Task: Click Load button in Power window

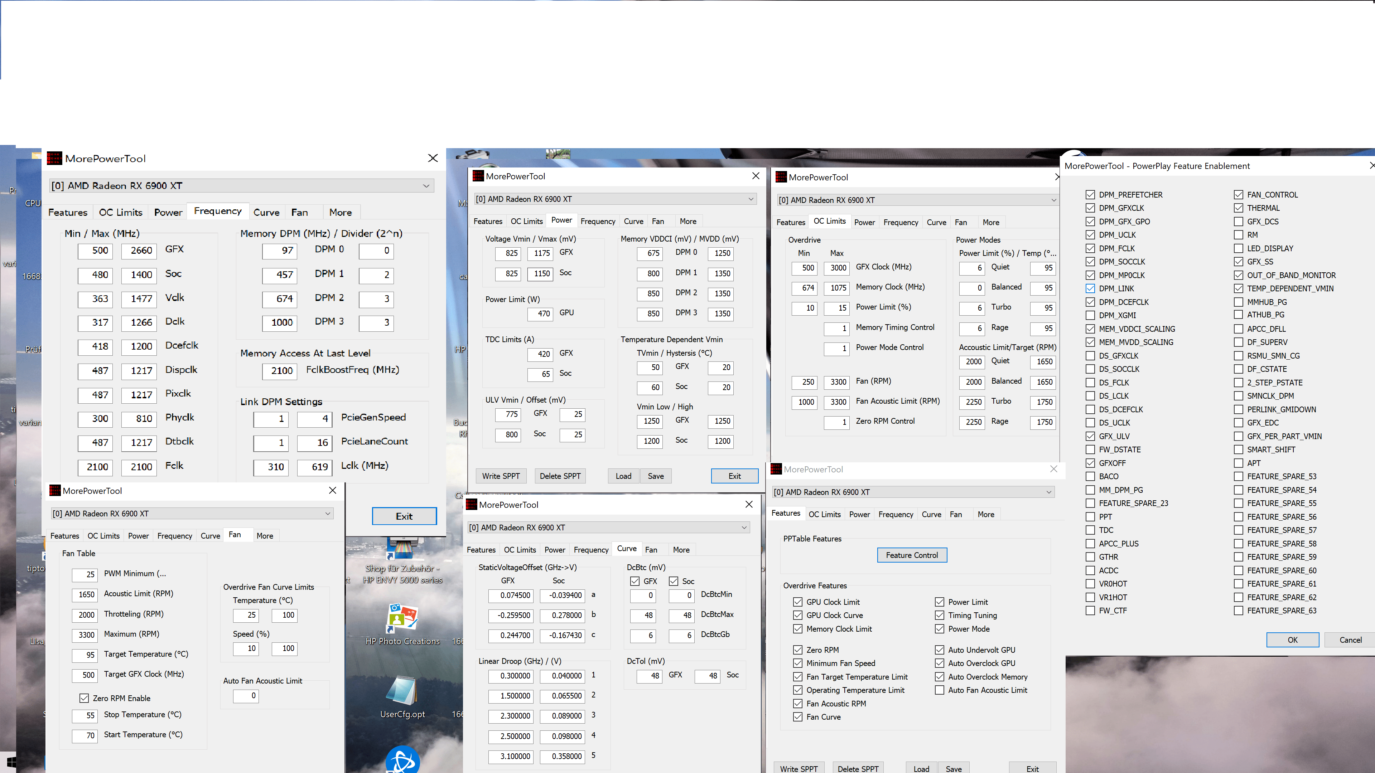Action: [x=623, y=476]
